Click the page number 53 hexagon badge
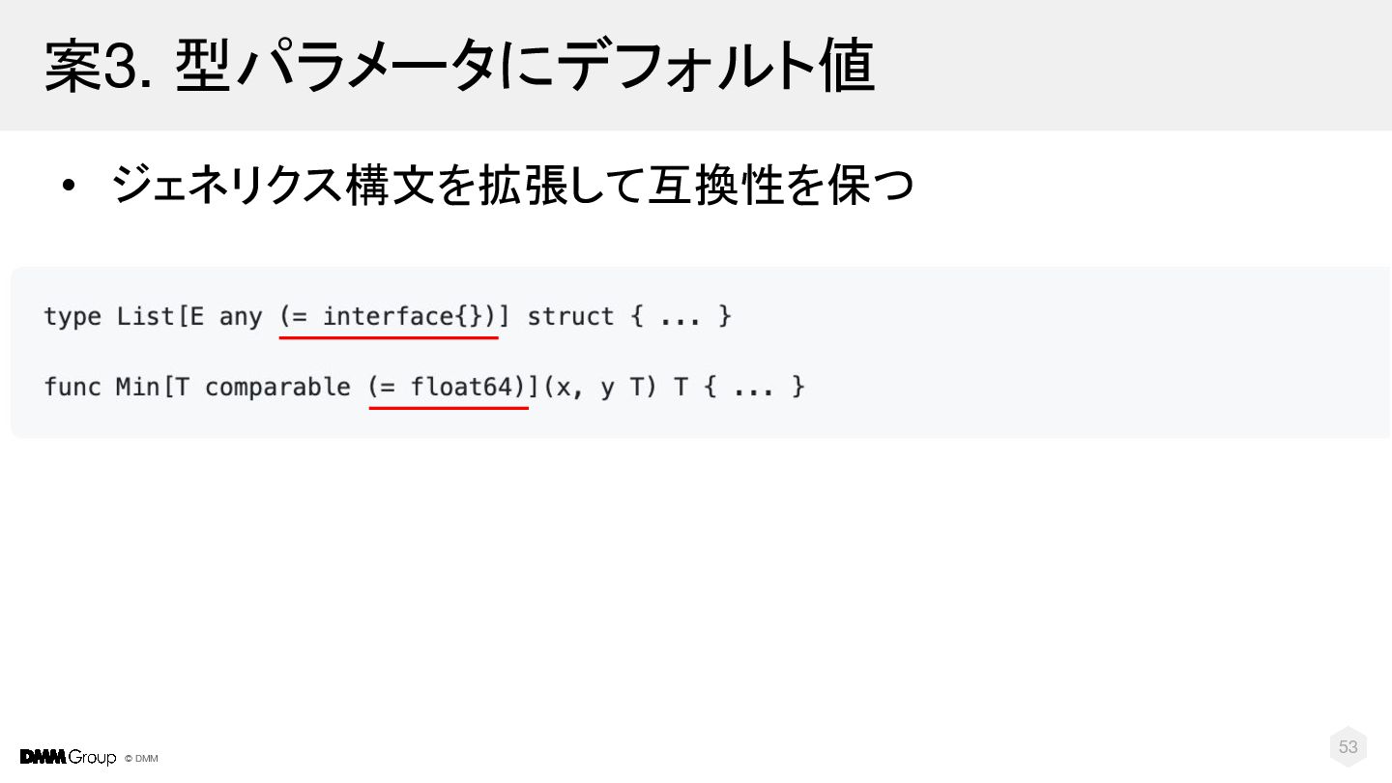1392x783 pixels. (x=1348, y=747)
